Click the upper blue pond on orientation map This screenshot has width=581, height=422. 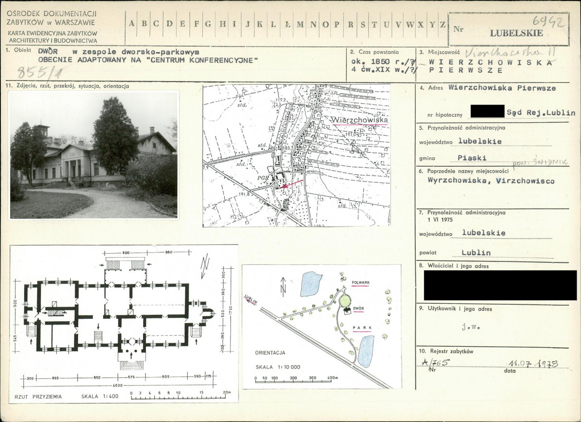pos(311,284)
